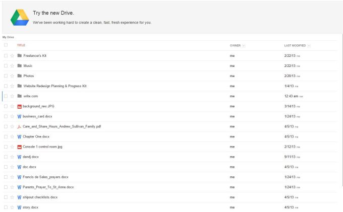Click the My Drive breadcrumb
This screenshot has width=343, height=212.
click(x=8, y=37)
